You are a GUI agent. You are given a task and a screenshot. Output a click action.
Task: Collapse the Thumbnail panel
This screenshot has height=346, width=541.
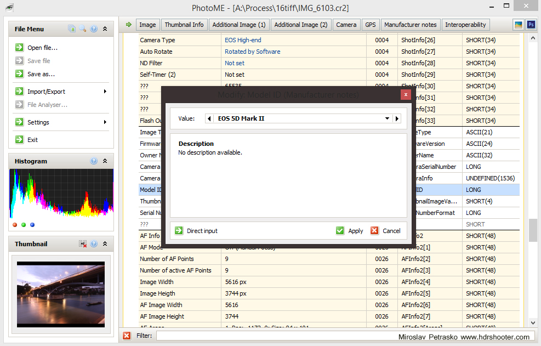pos(105,244)
